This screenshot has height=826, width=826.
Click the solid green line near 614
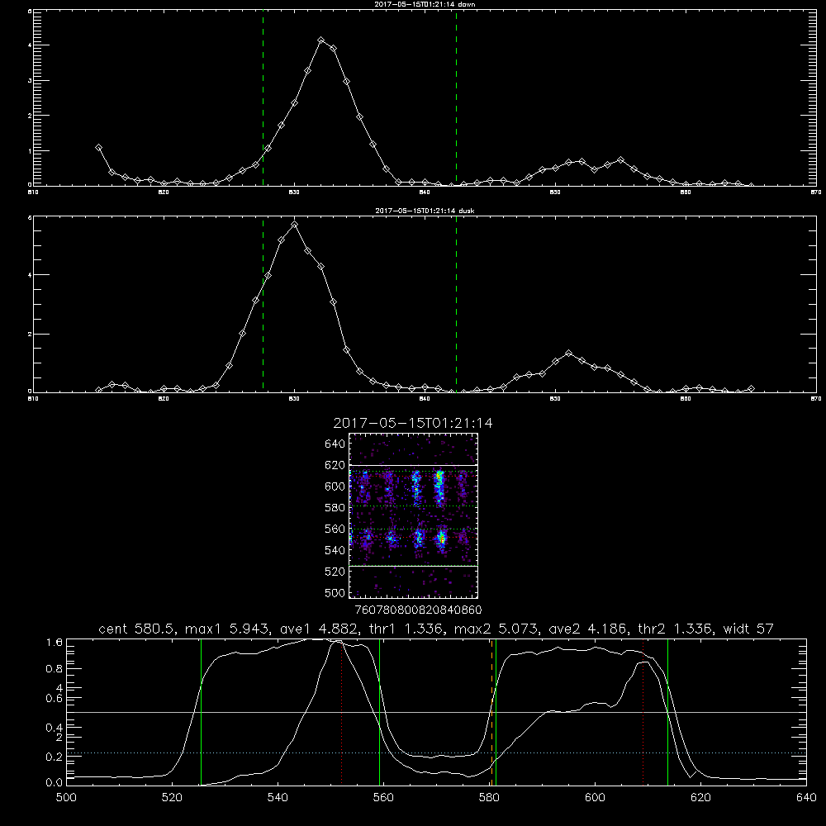pyautogui.click(x=667, y=712)
